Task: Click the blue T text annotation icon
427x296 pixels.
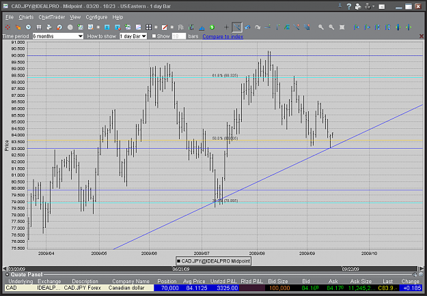Action: pyautogui.click(x=107, y=27)
